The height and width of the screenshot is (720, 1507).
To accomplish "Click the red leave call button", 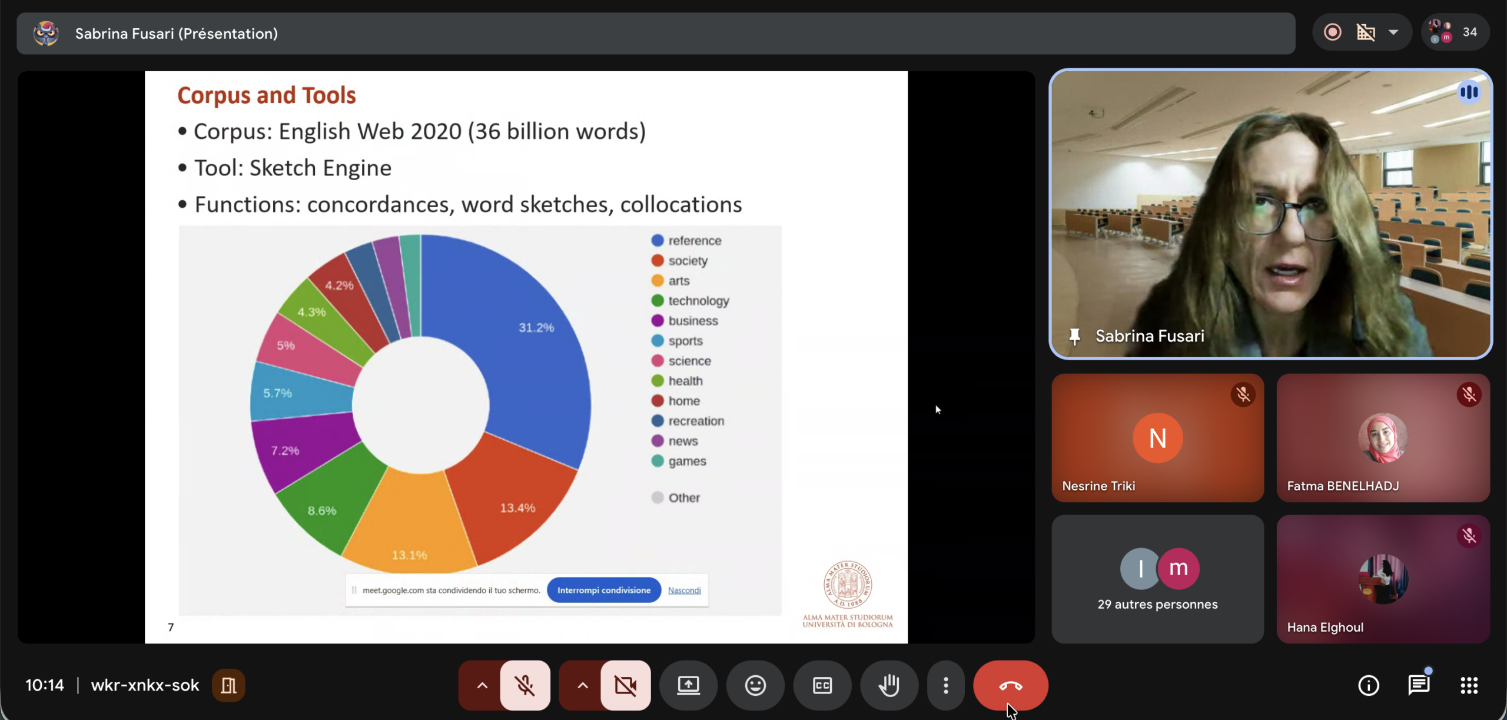I will coord(1010,685).
